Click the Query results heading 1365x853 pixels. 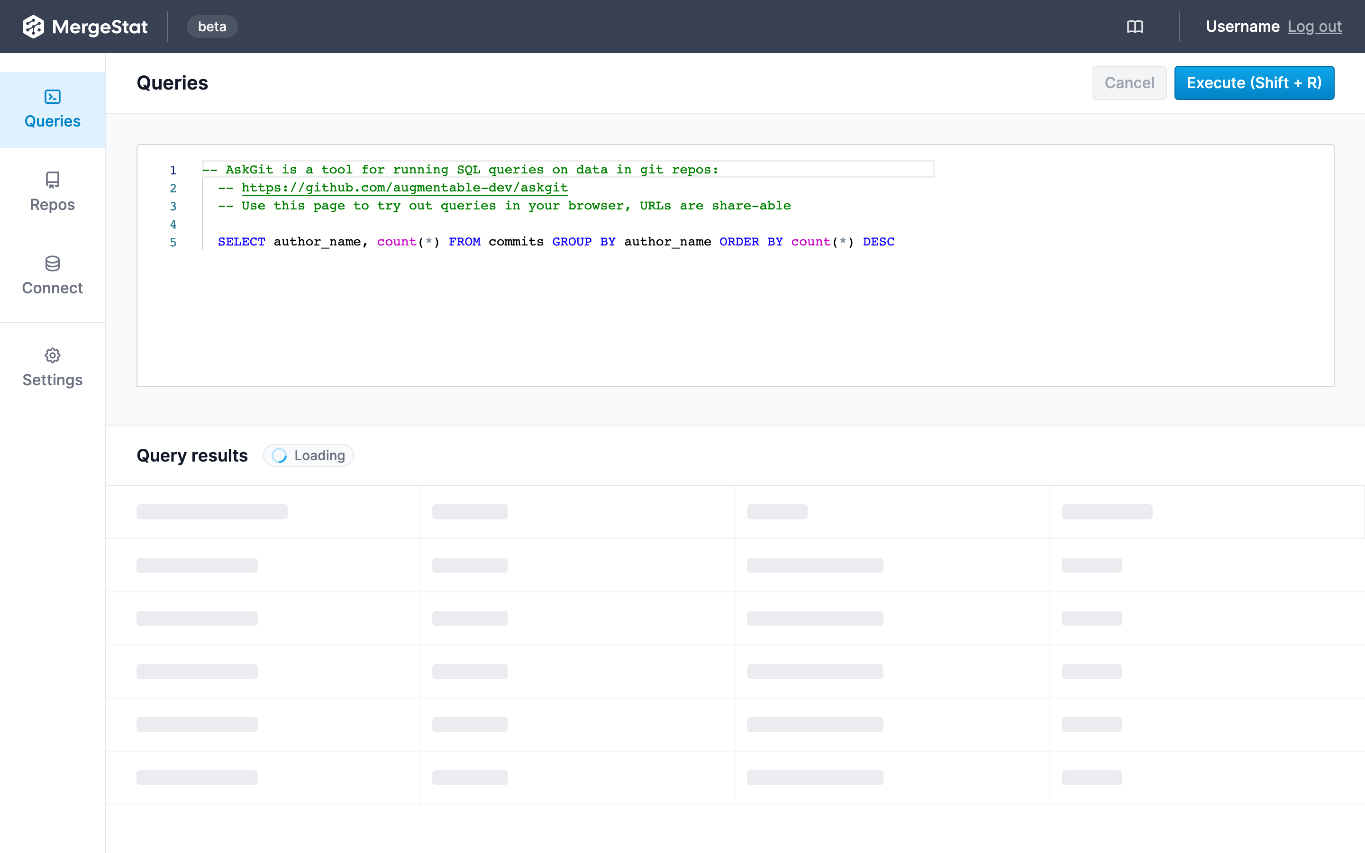point(192,455)
